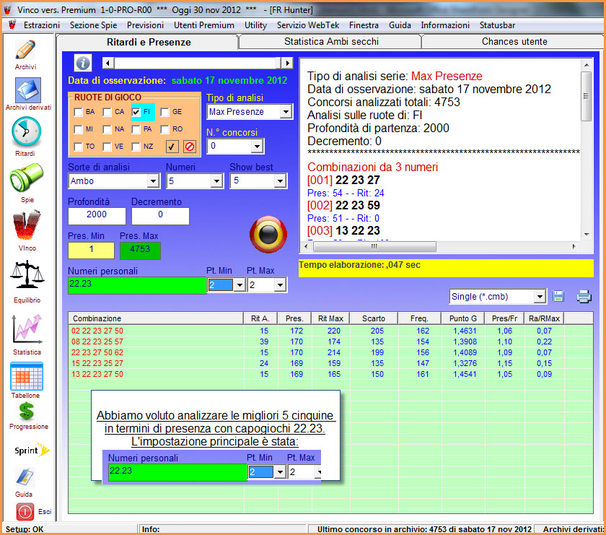Click the date scroll right arrow
This screenshot has width=606, height=535.
pos(287,63)
